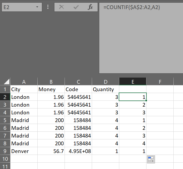
Task: Open the Auto Fill Options button
Action: tap(151, 159)
